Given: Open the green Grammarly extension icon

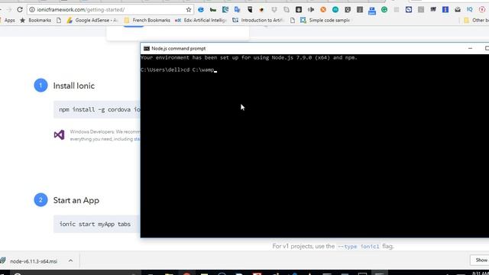Looking at the screenshot, I should point(384,10).
